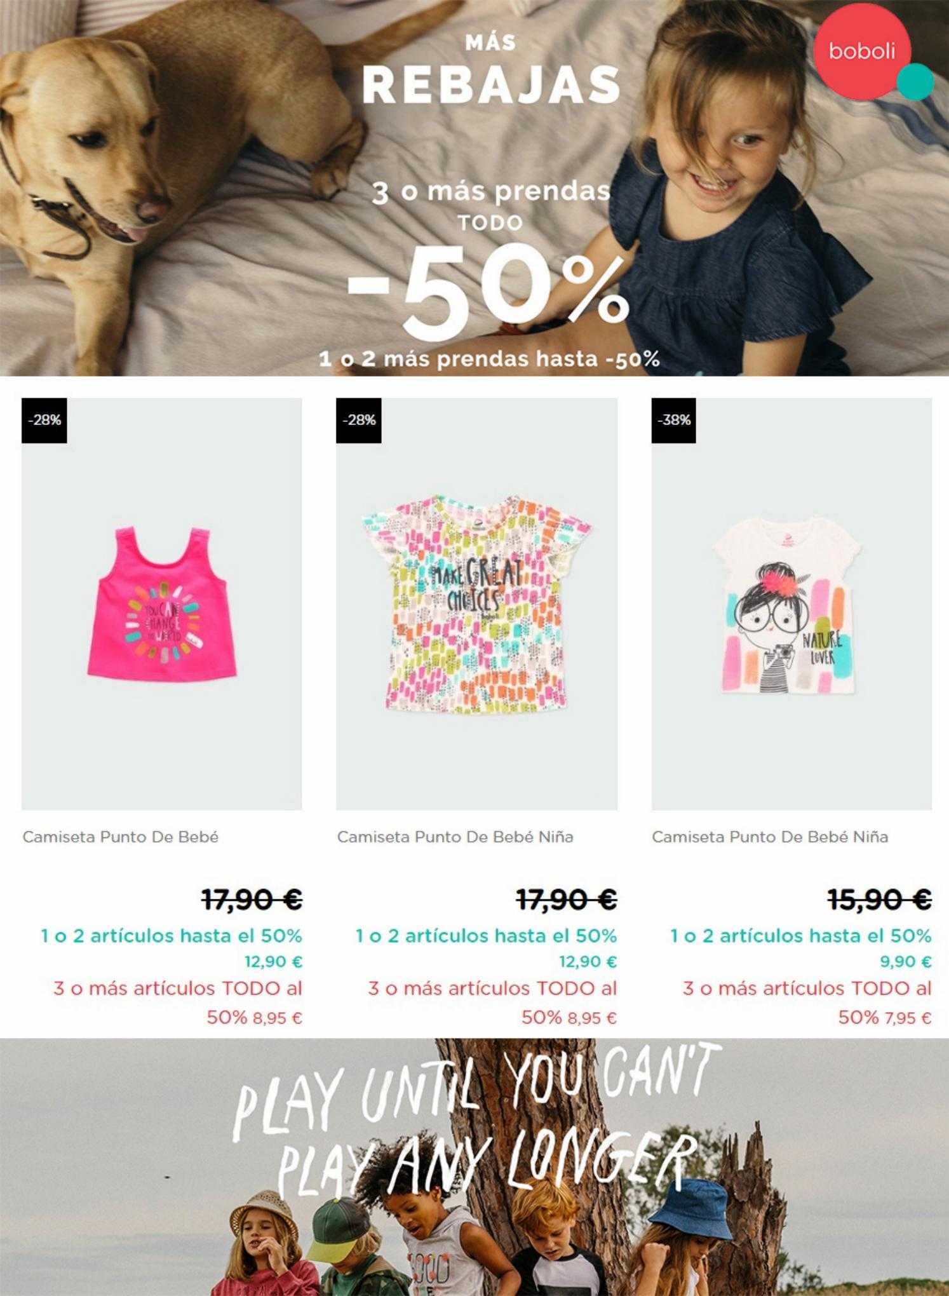The image size is (949, 1296).
Task: Click the -28% badge on pink tank top
Action: pos(44,420)
